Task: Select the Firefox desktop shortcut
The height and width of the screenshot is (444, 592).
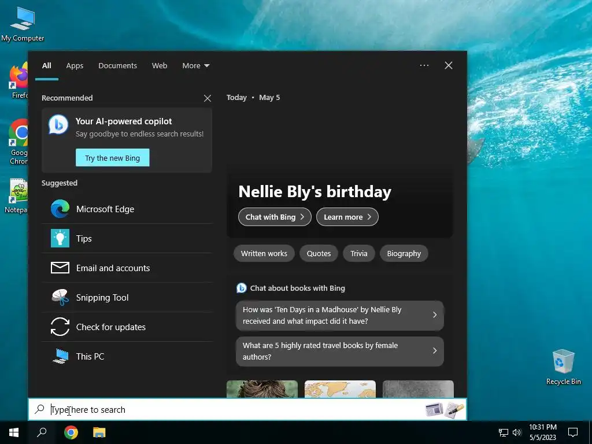Action: point(18,81)
